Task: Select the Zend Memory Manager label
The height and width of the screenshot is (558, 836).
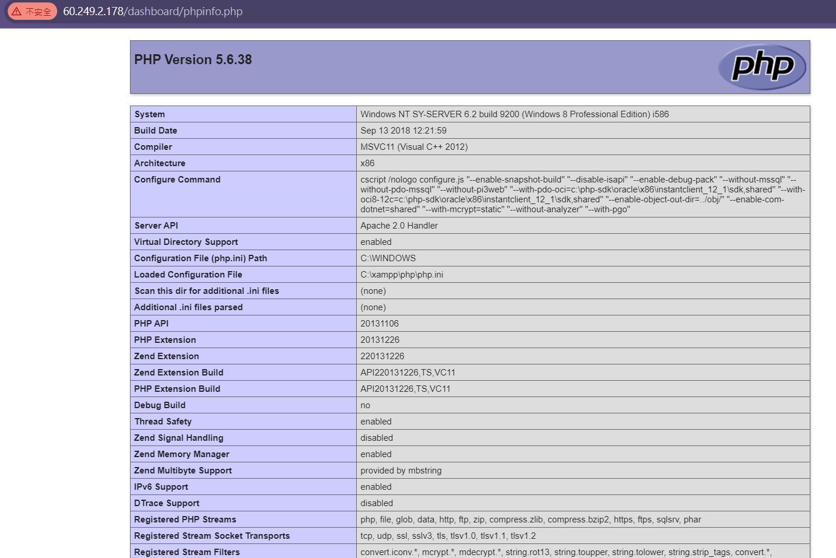Action: point(182,454)
